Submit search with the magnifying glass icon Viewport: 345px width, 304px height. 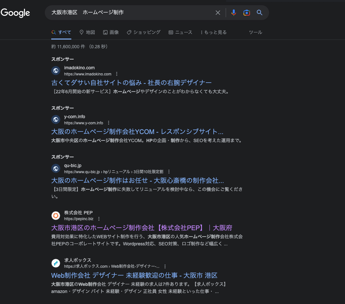259,13
